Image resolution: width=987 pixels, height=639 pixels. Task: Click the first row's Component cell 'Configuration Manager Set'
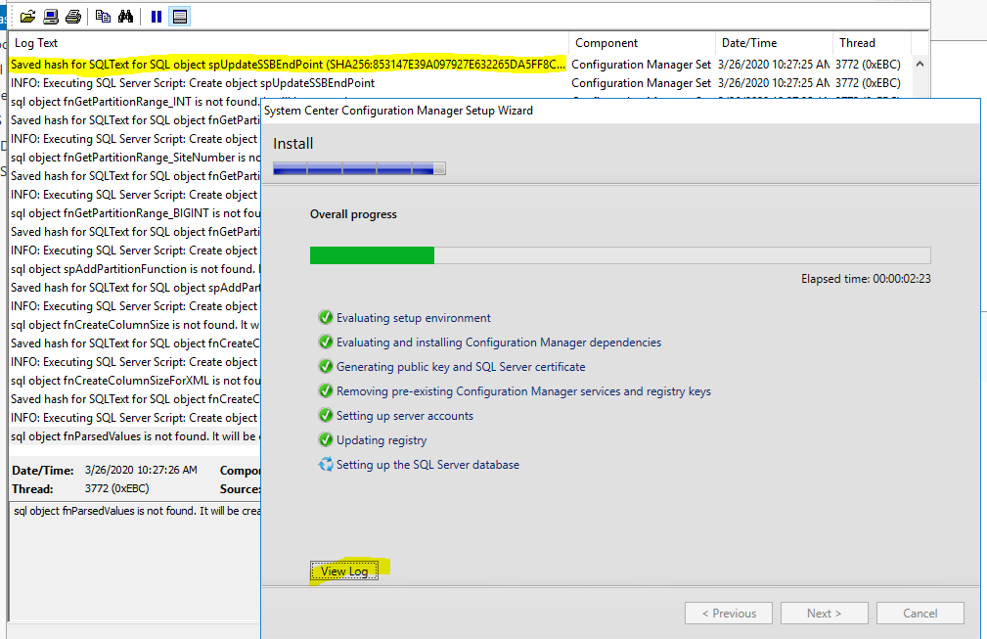(x=641, y=65)
